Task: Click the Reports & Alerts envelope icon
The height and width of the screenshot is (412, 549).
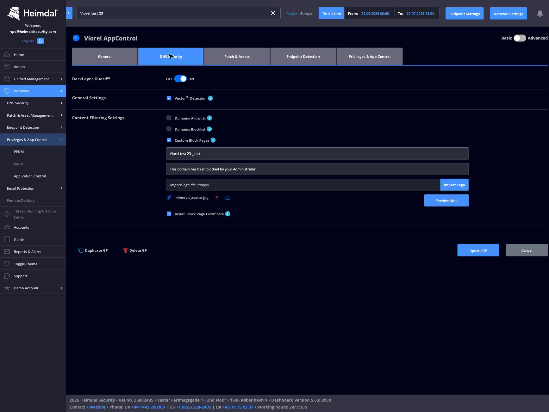Action: coord(7,252)
